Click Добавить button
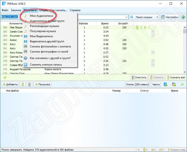This screenshot has height=152, width=187. tap(10, 85)
